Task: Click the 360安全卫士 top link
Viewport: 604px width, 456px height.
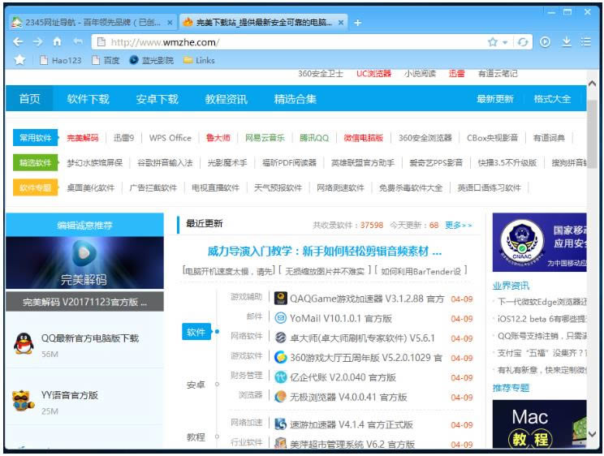Action: tap(321, 74)
